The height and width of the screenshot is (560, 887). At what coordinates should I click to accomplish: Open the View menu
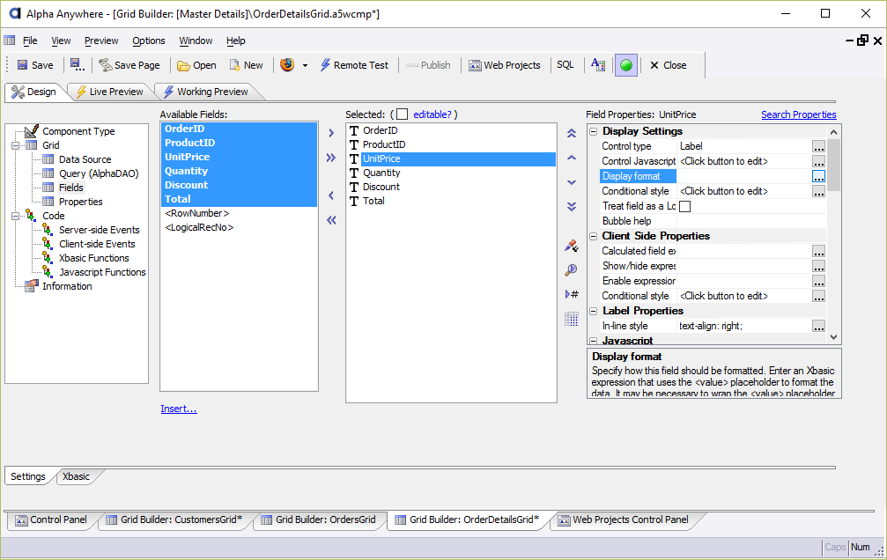[x=61, y=41]
